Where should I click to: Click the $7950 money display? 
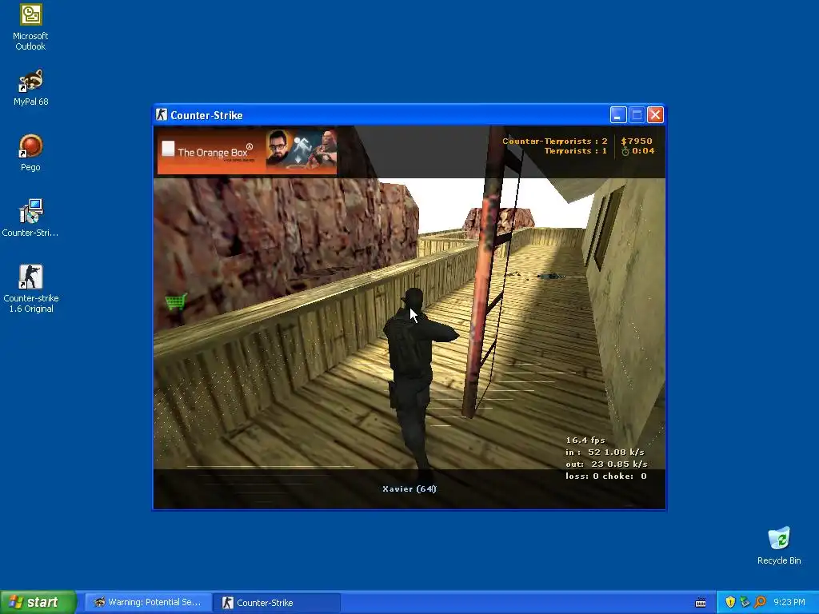point(636,141)
